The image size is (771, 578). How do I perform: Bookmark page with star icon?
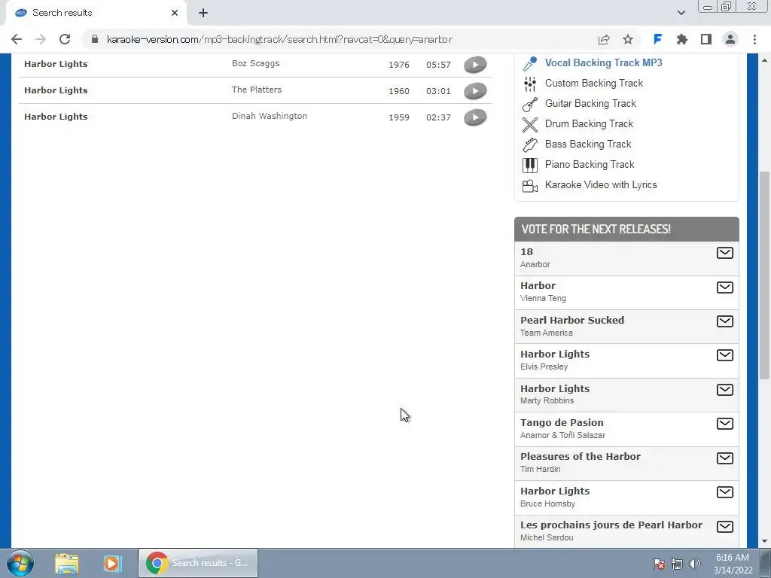pyautogui.click(x=628, y=39)
